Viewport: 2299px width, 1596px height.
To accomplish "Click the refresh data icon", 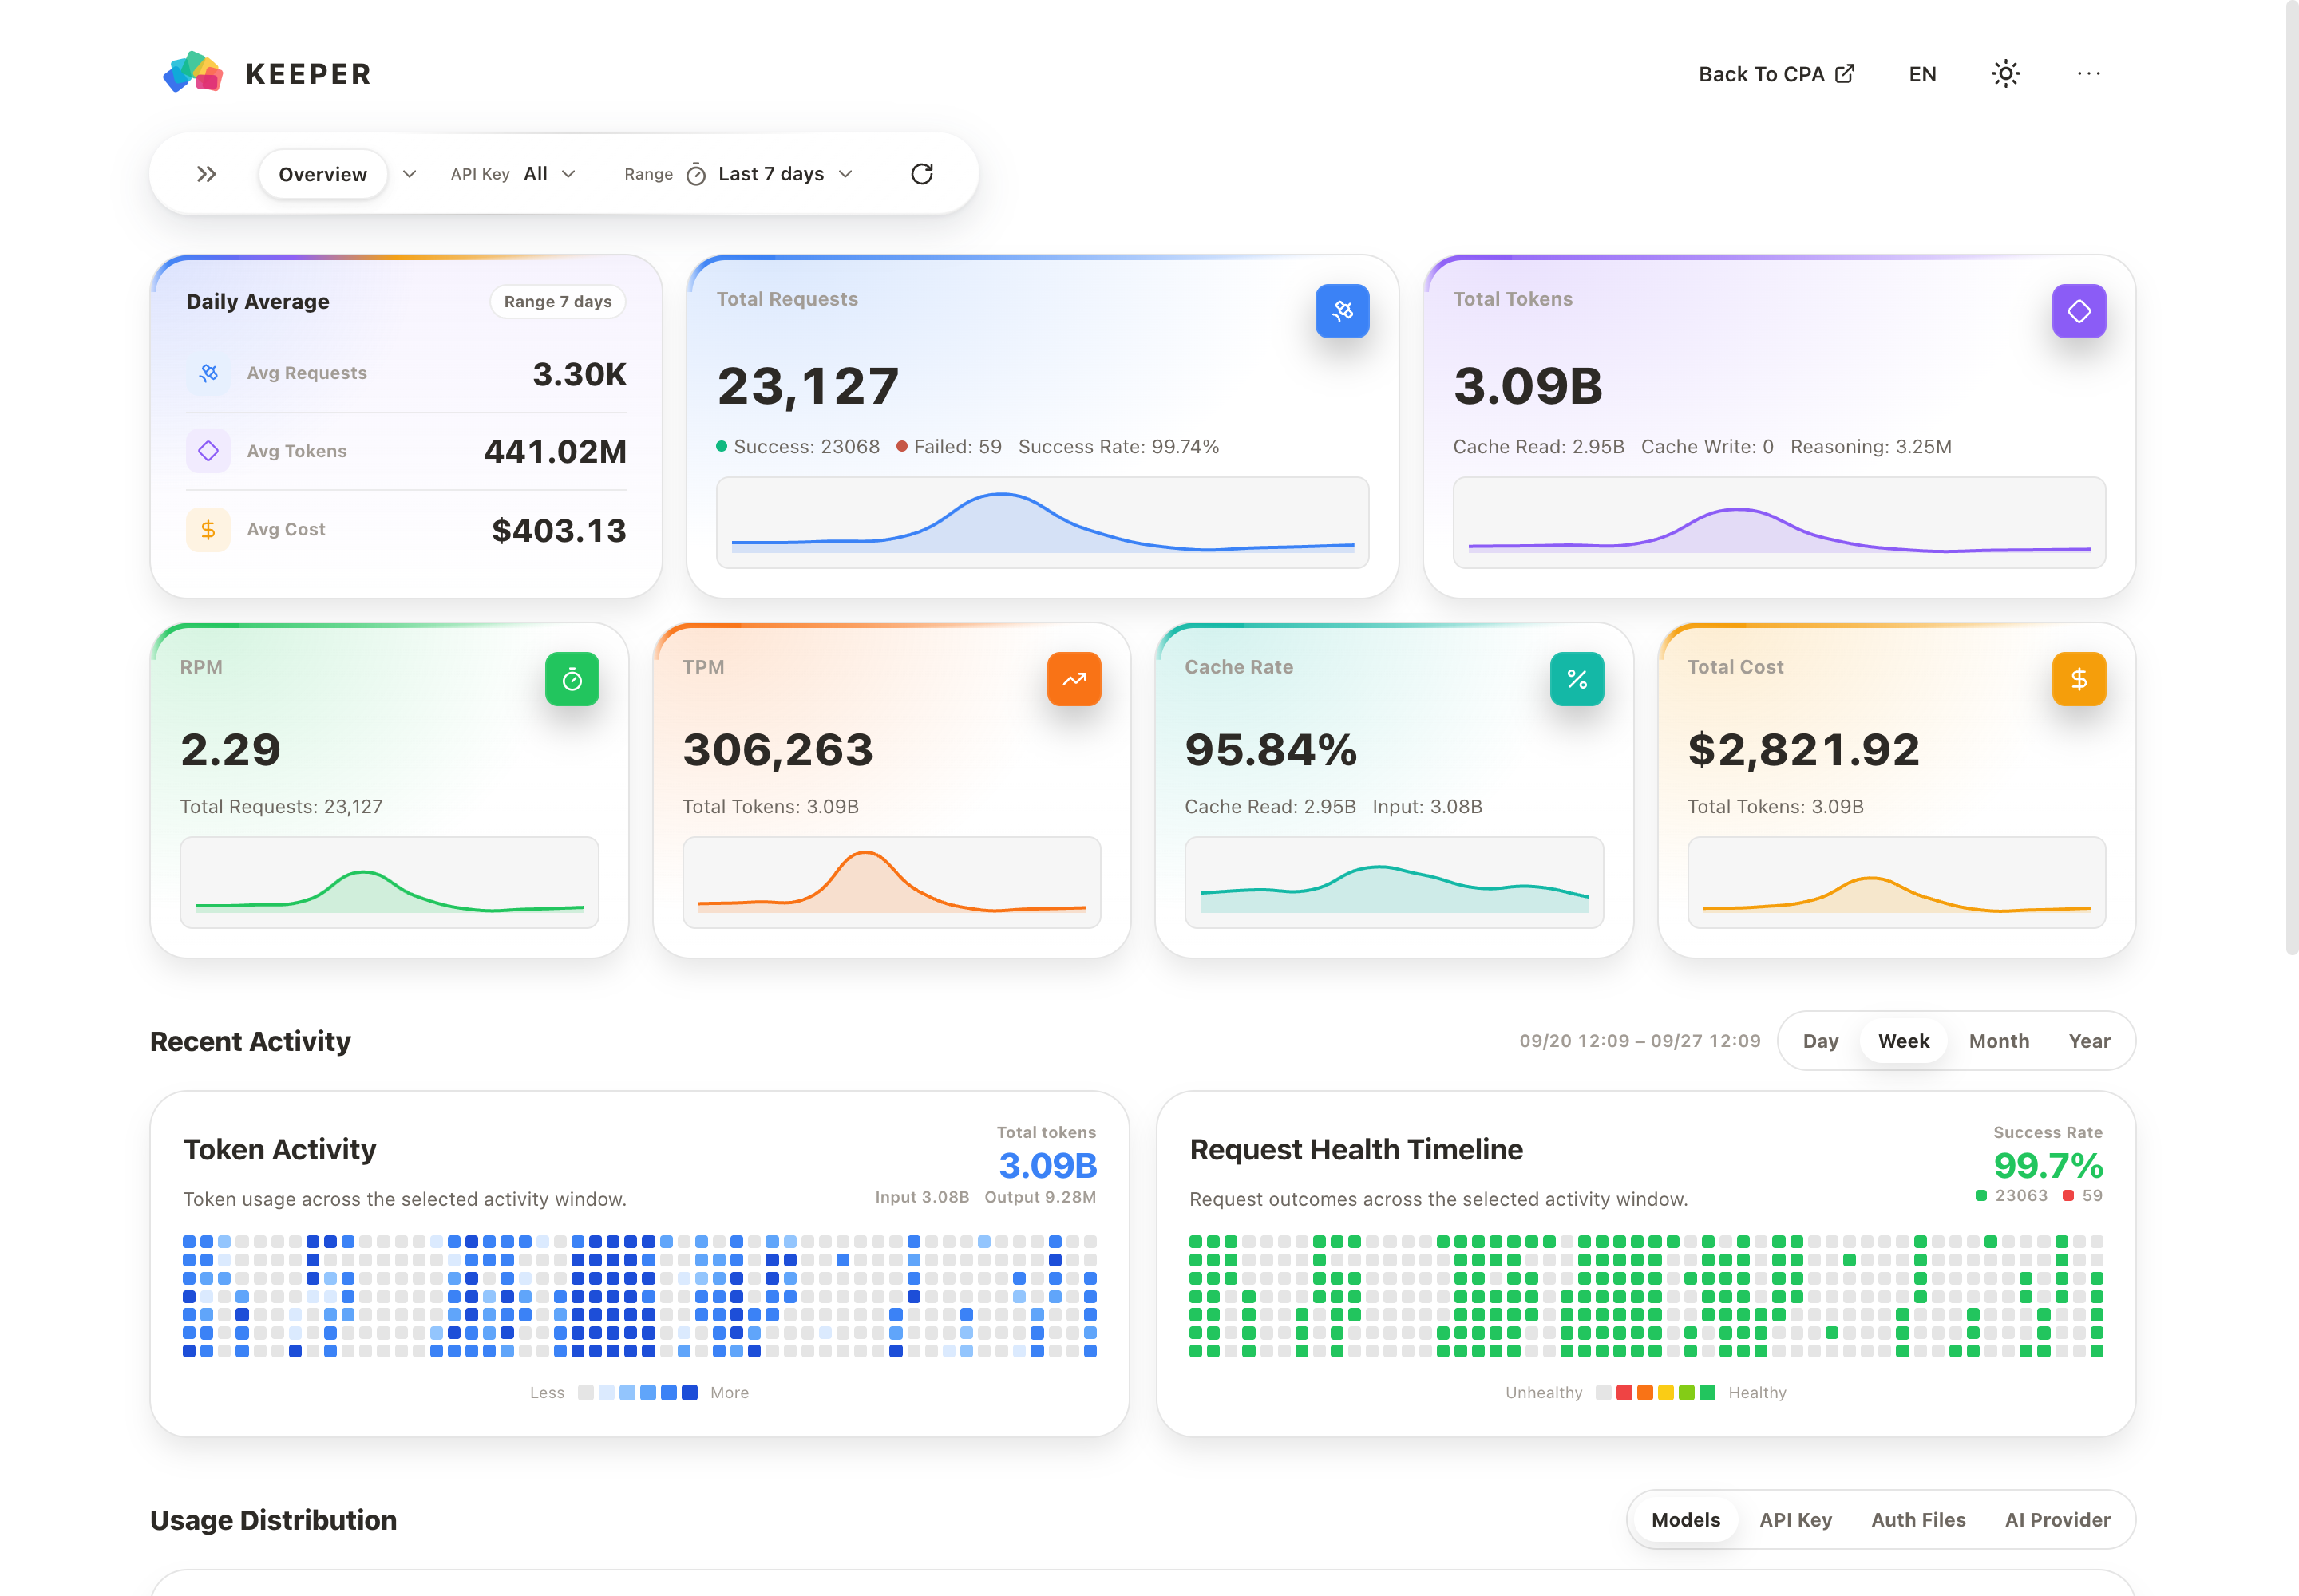I will pyautogui.click(x=921, y=174).
